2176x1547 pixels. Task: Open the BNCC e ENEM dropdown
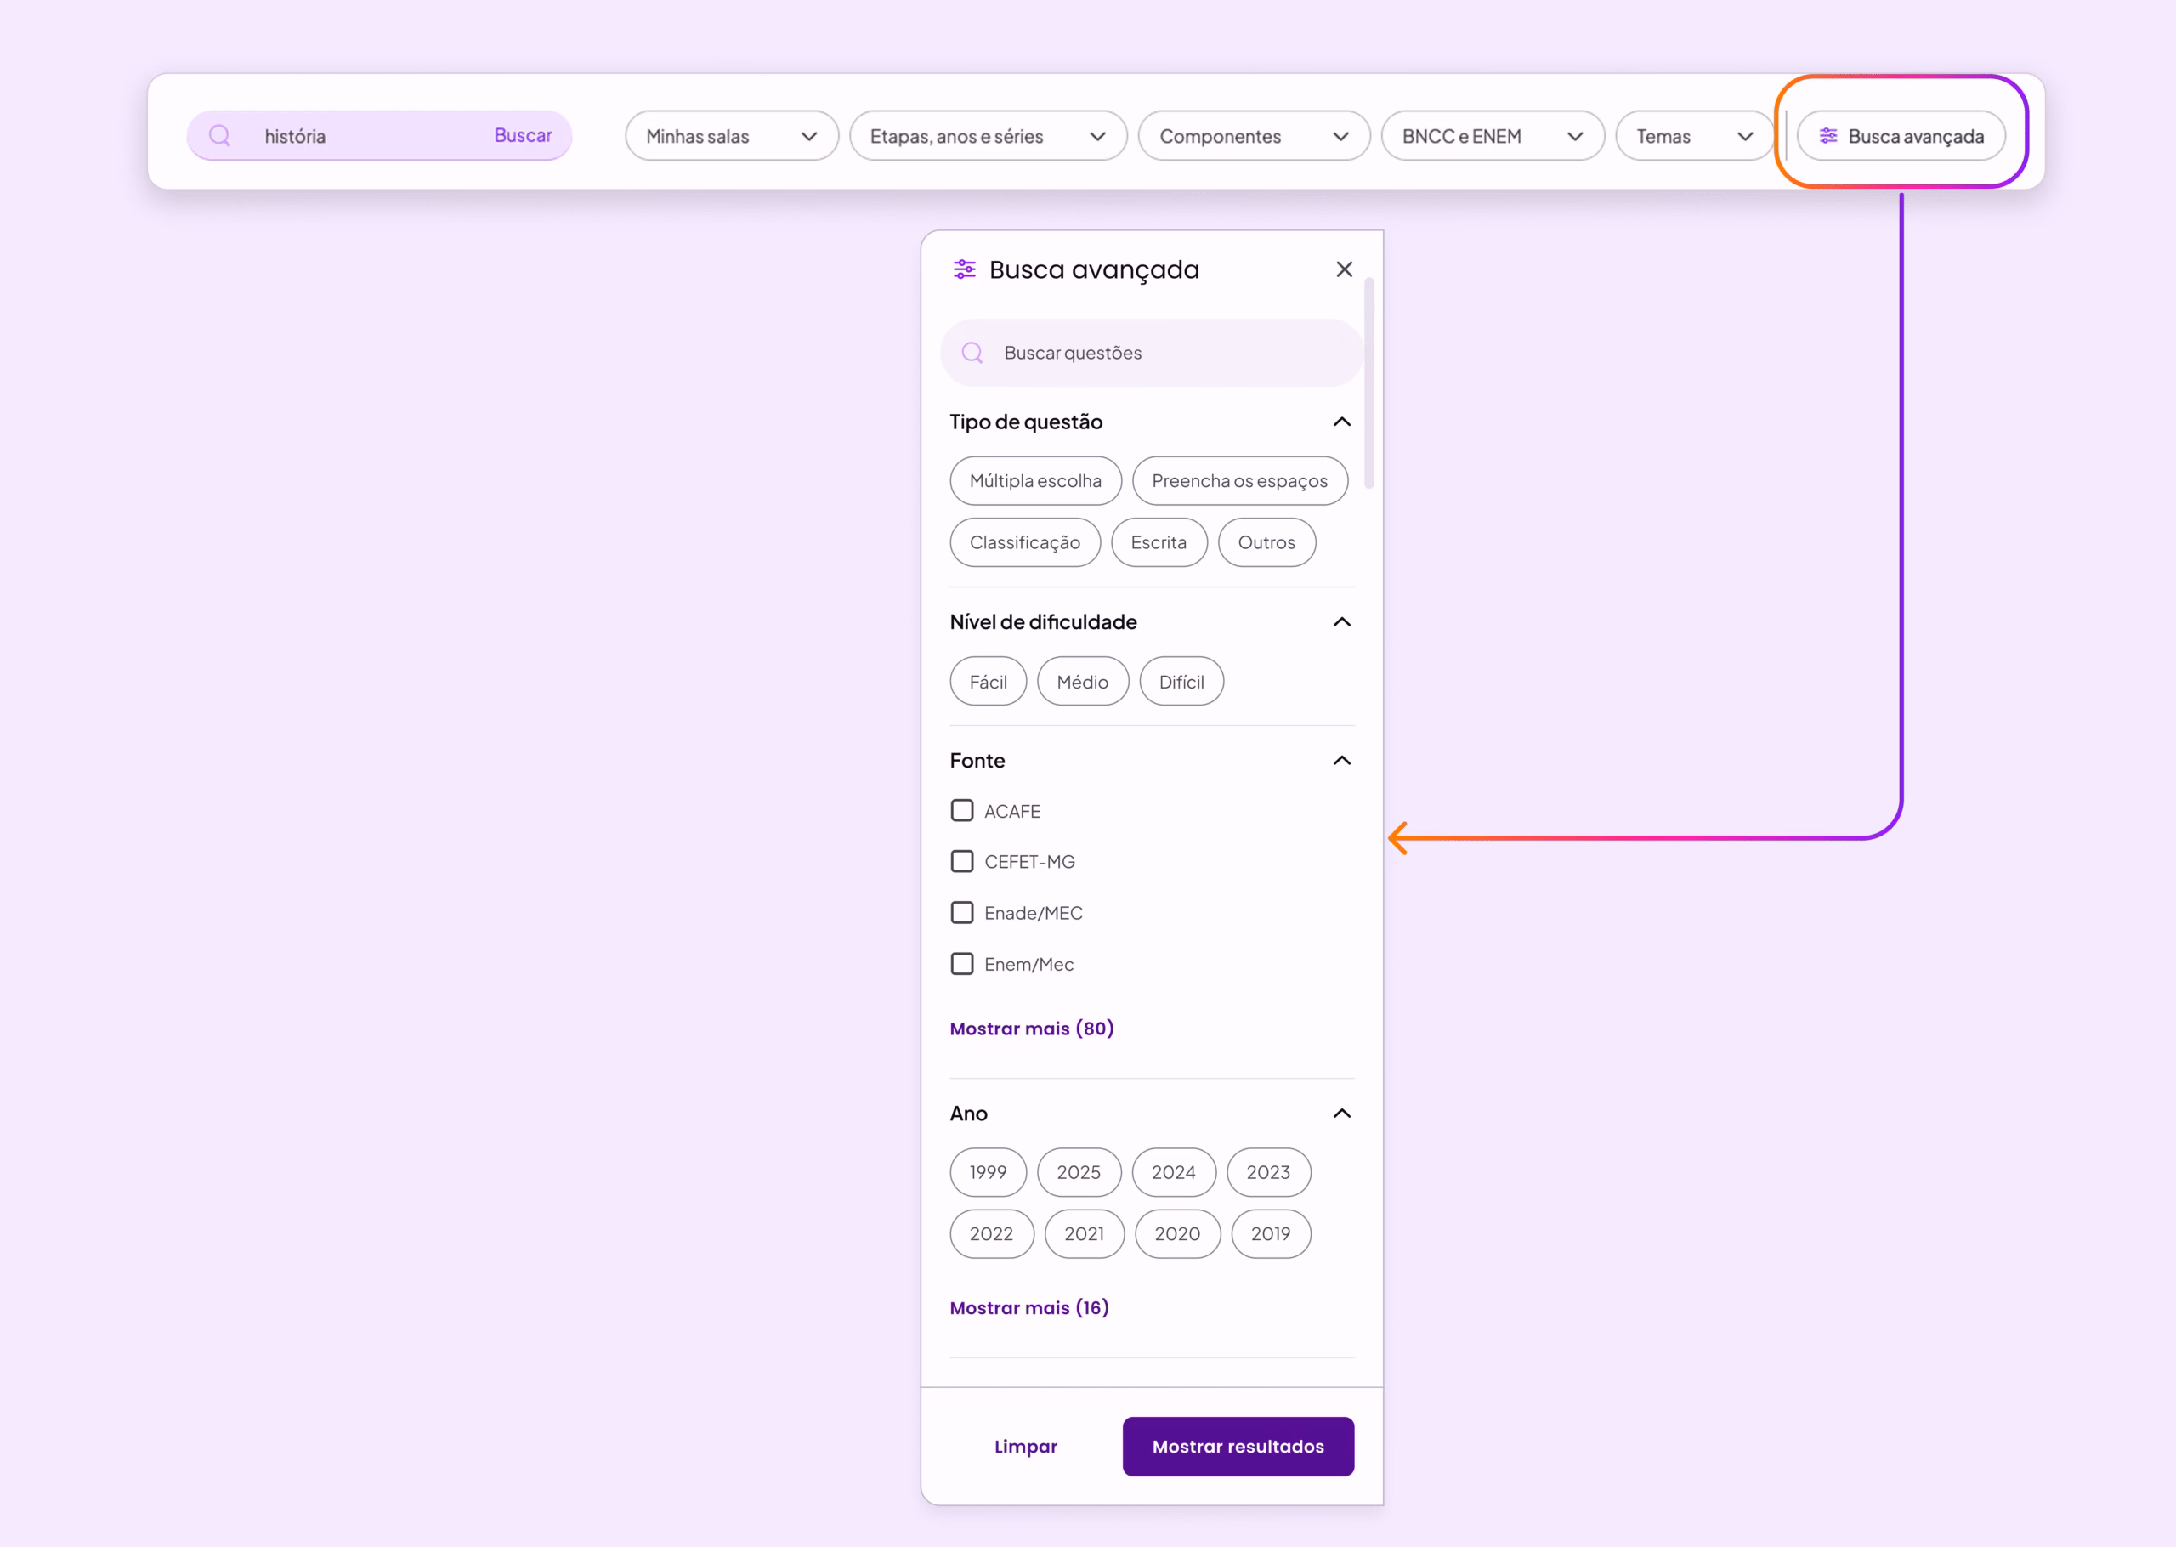pos(1493,136)
